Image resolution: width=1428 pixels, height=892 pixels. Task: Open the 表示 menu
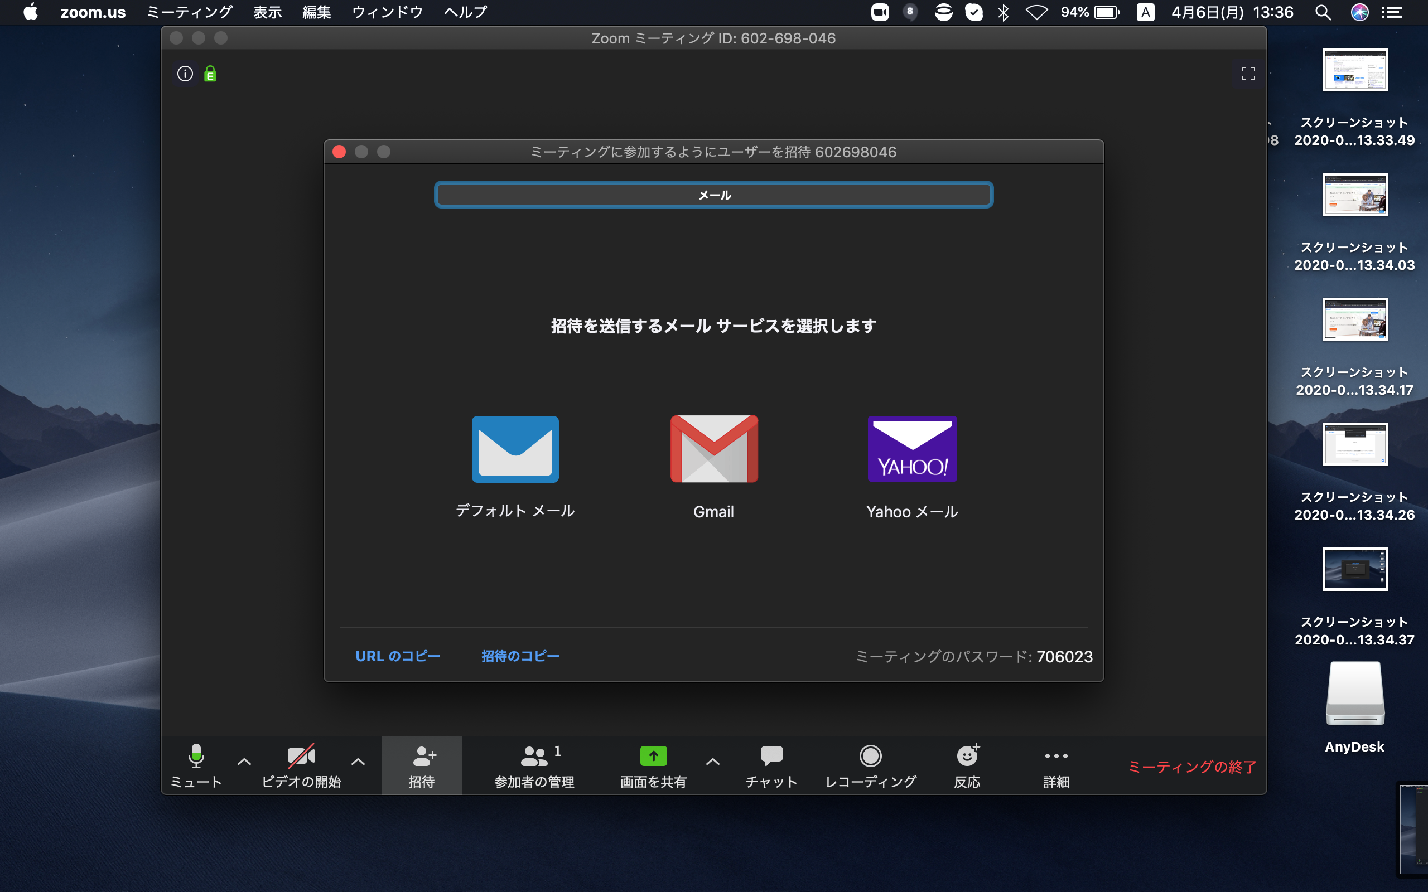coord(267,12)
